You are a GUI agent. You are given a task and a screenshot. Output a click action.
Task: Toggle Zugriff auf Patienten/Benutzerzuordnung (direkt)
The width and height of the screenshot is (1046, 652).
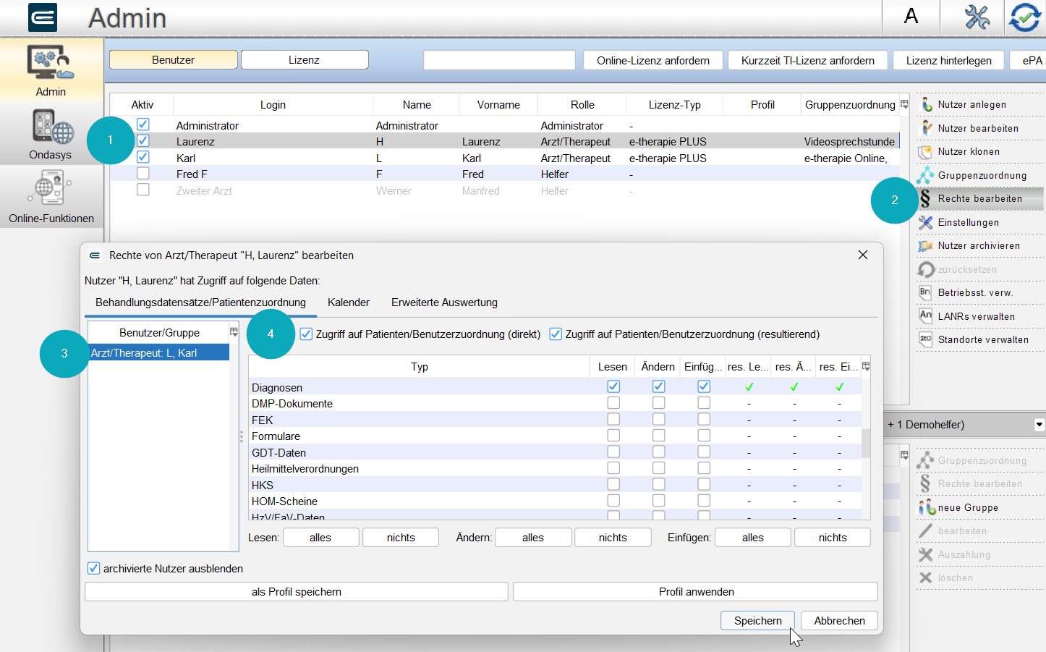point(306,334)
